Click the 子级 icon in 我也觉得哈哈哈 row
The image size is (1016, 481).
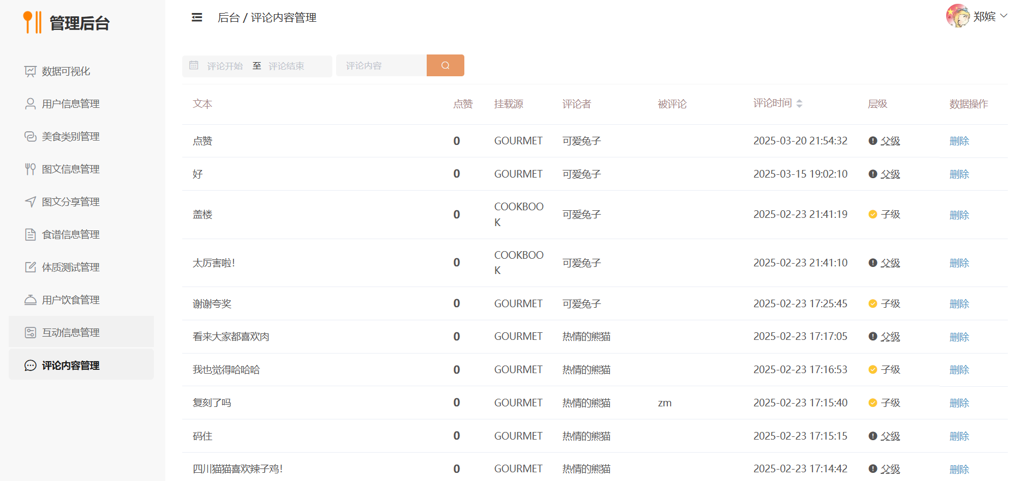click(873, 370)
